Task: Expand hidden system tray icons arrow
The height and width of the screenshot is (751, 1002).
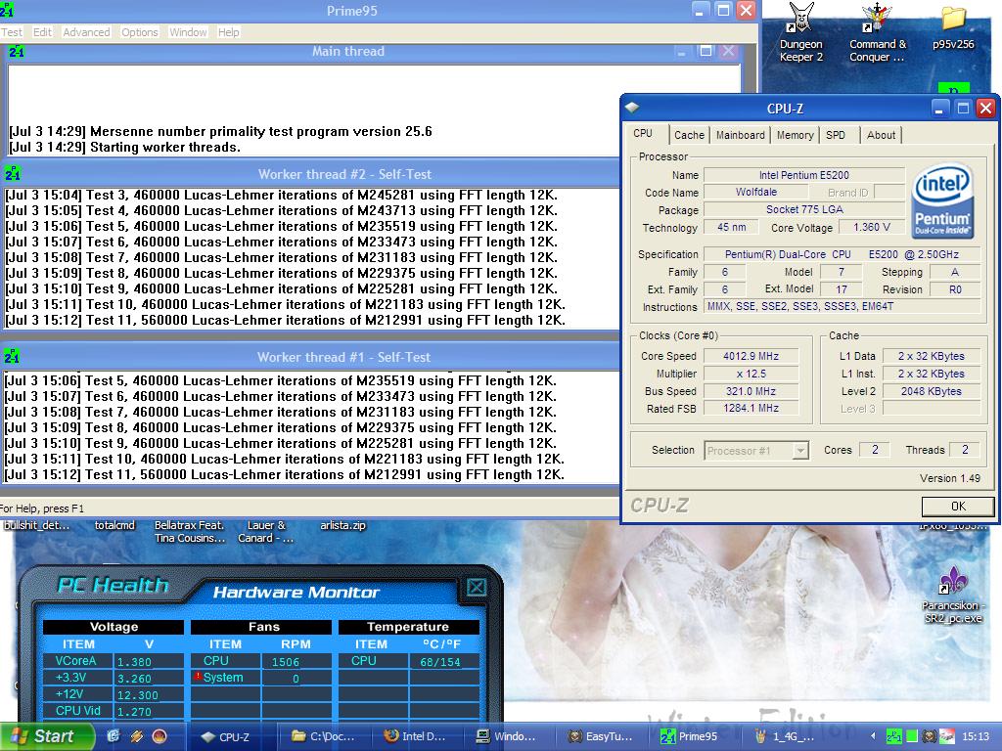Action: pyautogui.click(x=873, y=736)
